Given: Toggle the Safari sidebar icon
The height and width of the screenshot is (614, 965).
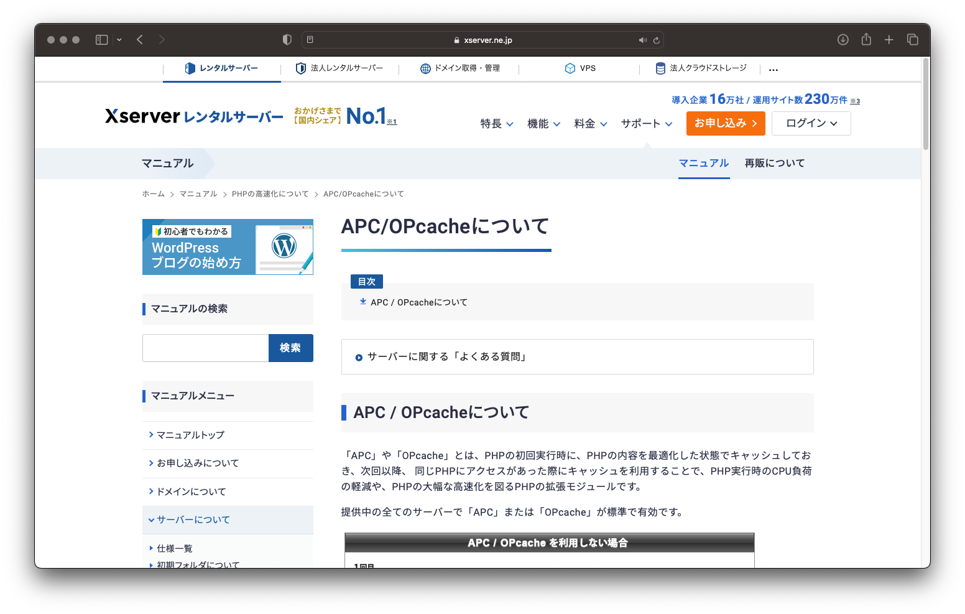Looking at the screenshot, I should pos(101,39).
